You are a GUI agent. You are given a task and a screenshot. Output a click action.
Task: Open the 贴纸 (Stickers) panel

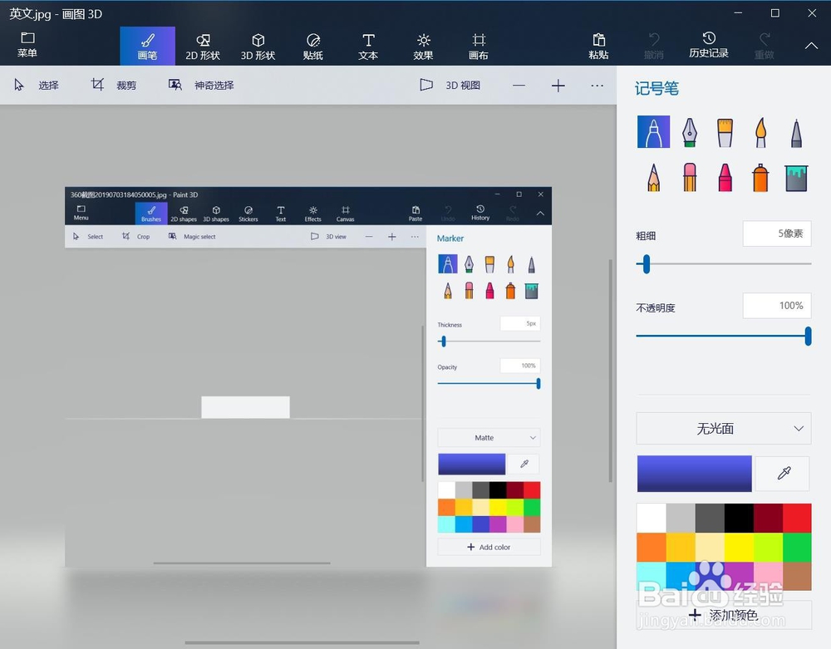[312, 46]
